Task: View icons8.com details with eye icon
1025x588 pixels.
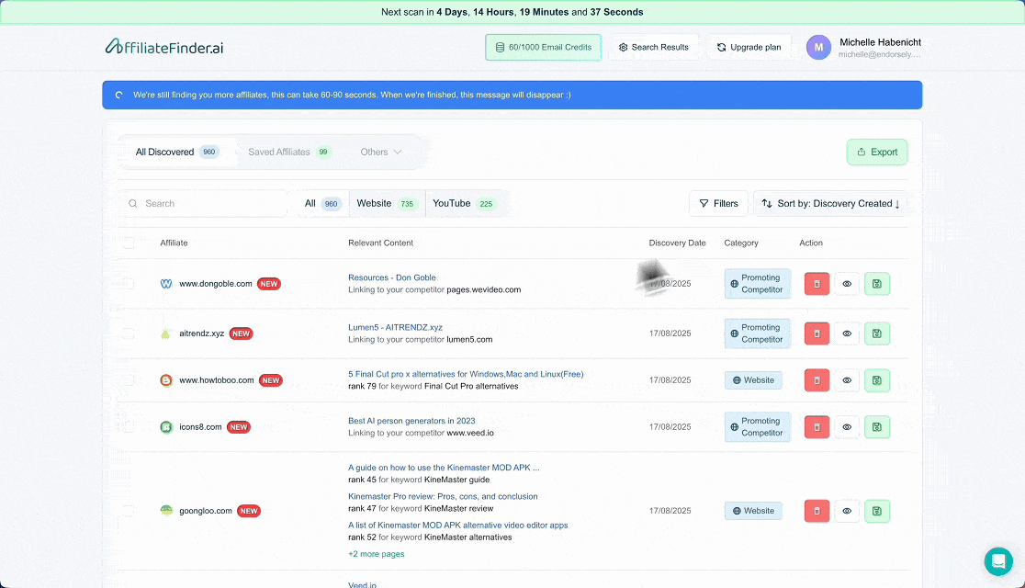Action: pos(847,427)
